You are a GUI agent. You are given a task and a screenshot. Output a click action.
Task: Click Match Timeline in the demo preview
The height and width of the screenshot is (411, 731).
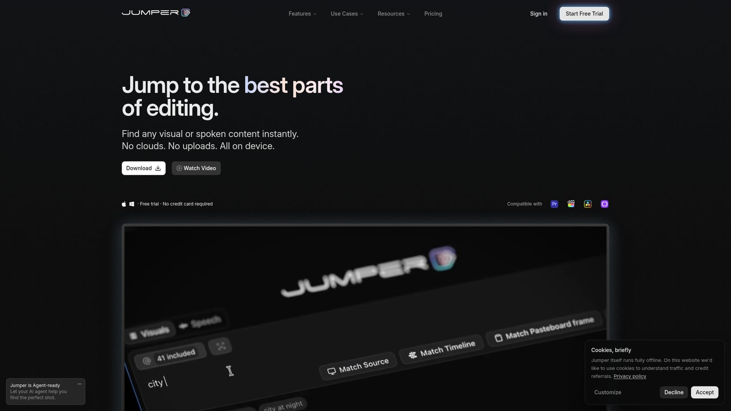coord(441,349)
